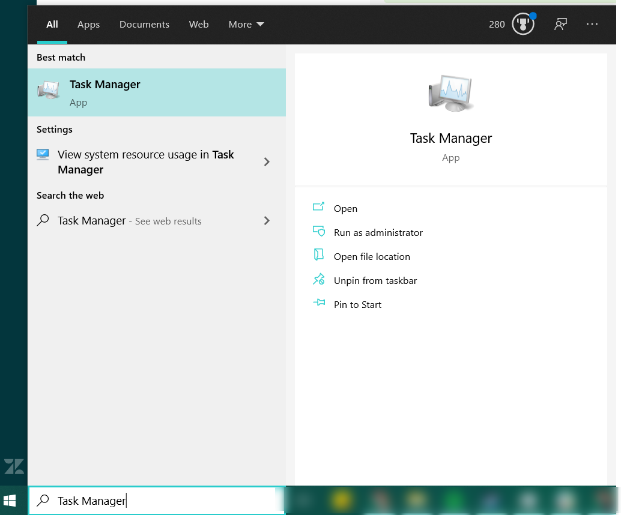Click the large Task Manager preview icon
The height and width of the screenshot is (515, 624).
tap(450, 94)
